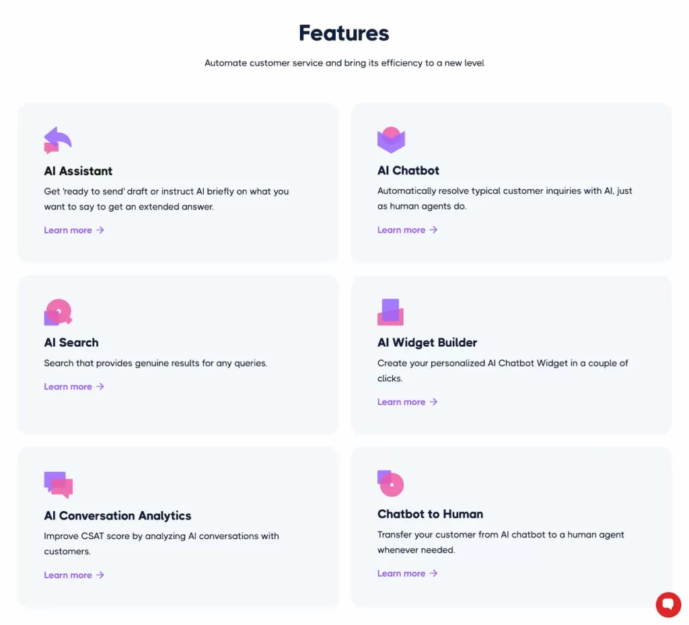Click the AI Assistant arrow icon
Viewport: 689px width, 625px height.
[57, 139]
